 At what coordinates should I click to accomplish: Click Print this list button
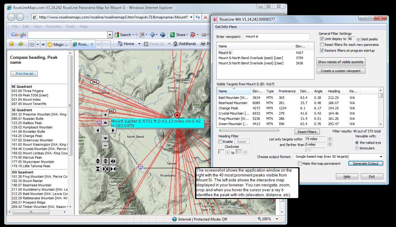coord(24,74)
